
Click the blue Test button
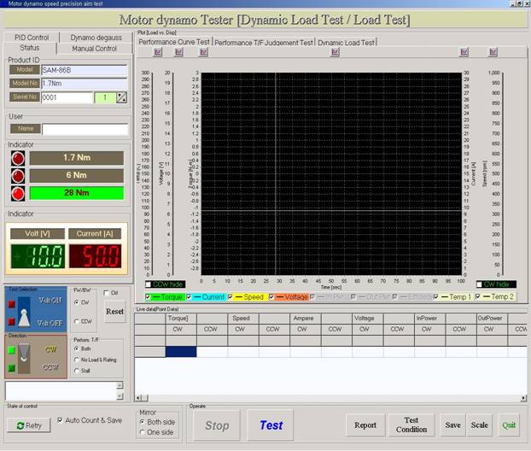(x=271, y=425)
